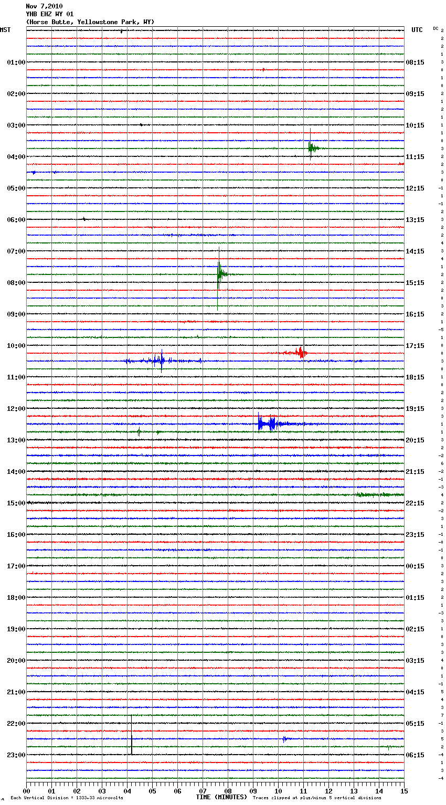The image size is (446, 805).
Task: Click the 10:15 UTC time label
Action: pyautogui.click(x=415, y=125)
